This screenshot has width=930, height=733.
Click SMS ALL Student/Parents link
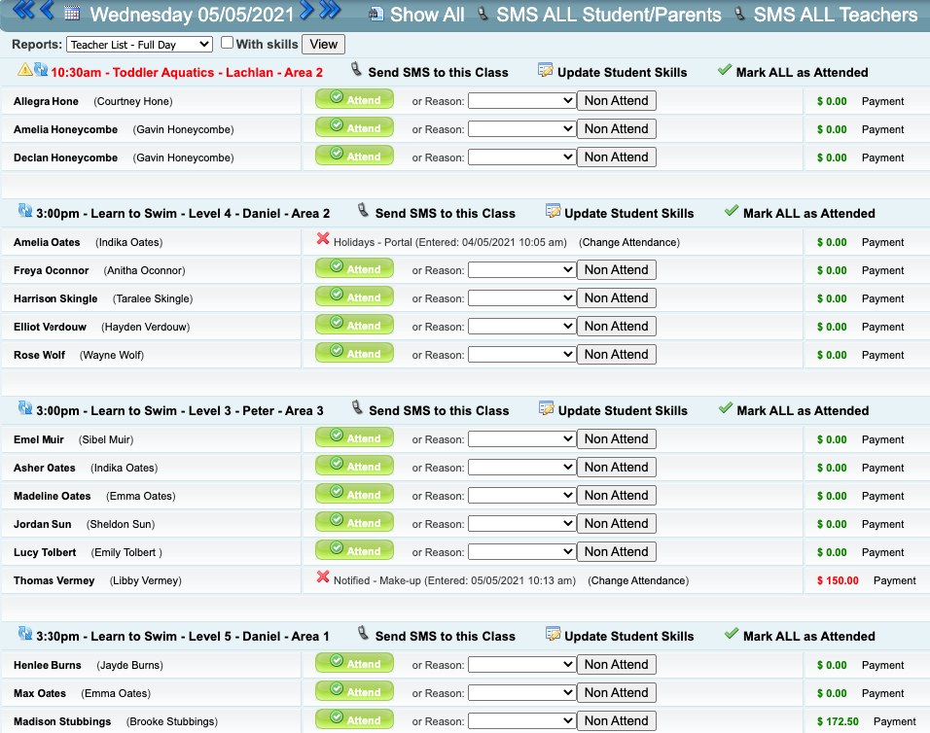pos(609,15)
